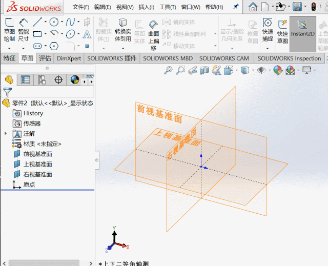Open dropdown arrow next to Spline tool
This screenshot has width=328, height=266.
[x=78, y=22]
